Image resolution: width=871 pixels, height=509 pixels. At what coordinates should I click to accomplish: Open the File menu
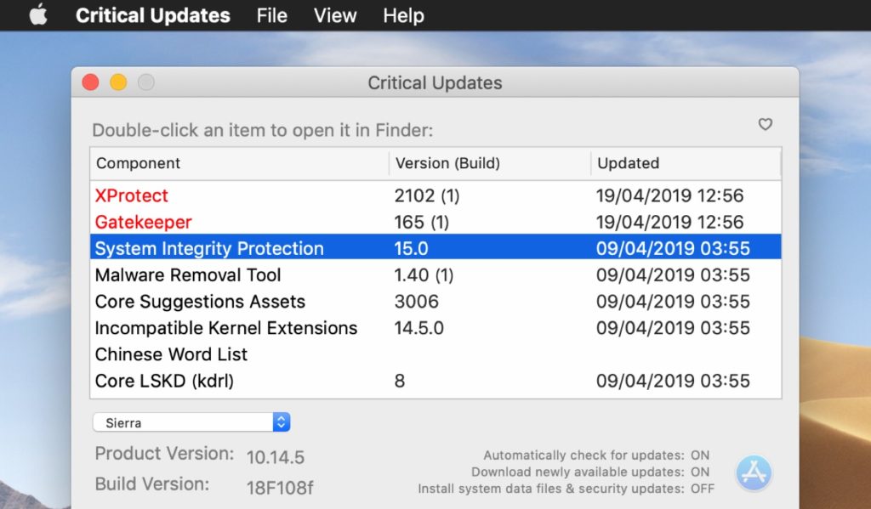coord(270,15)
